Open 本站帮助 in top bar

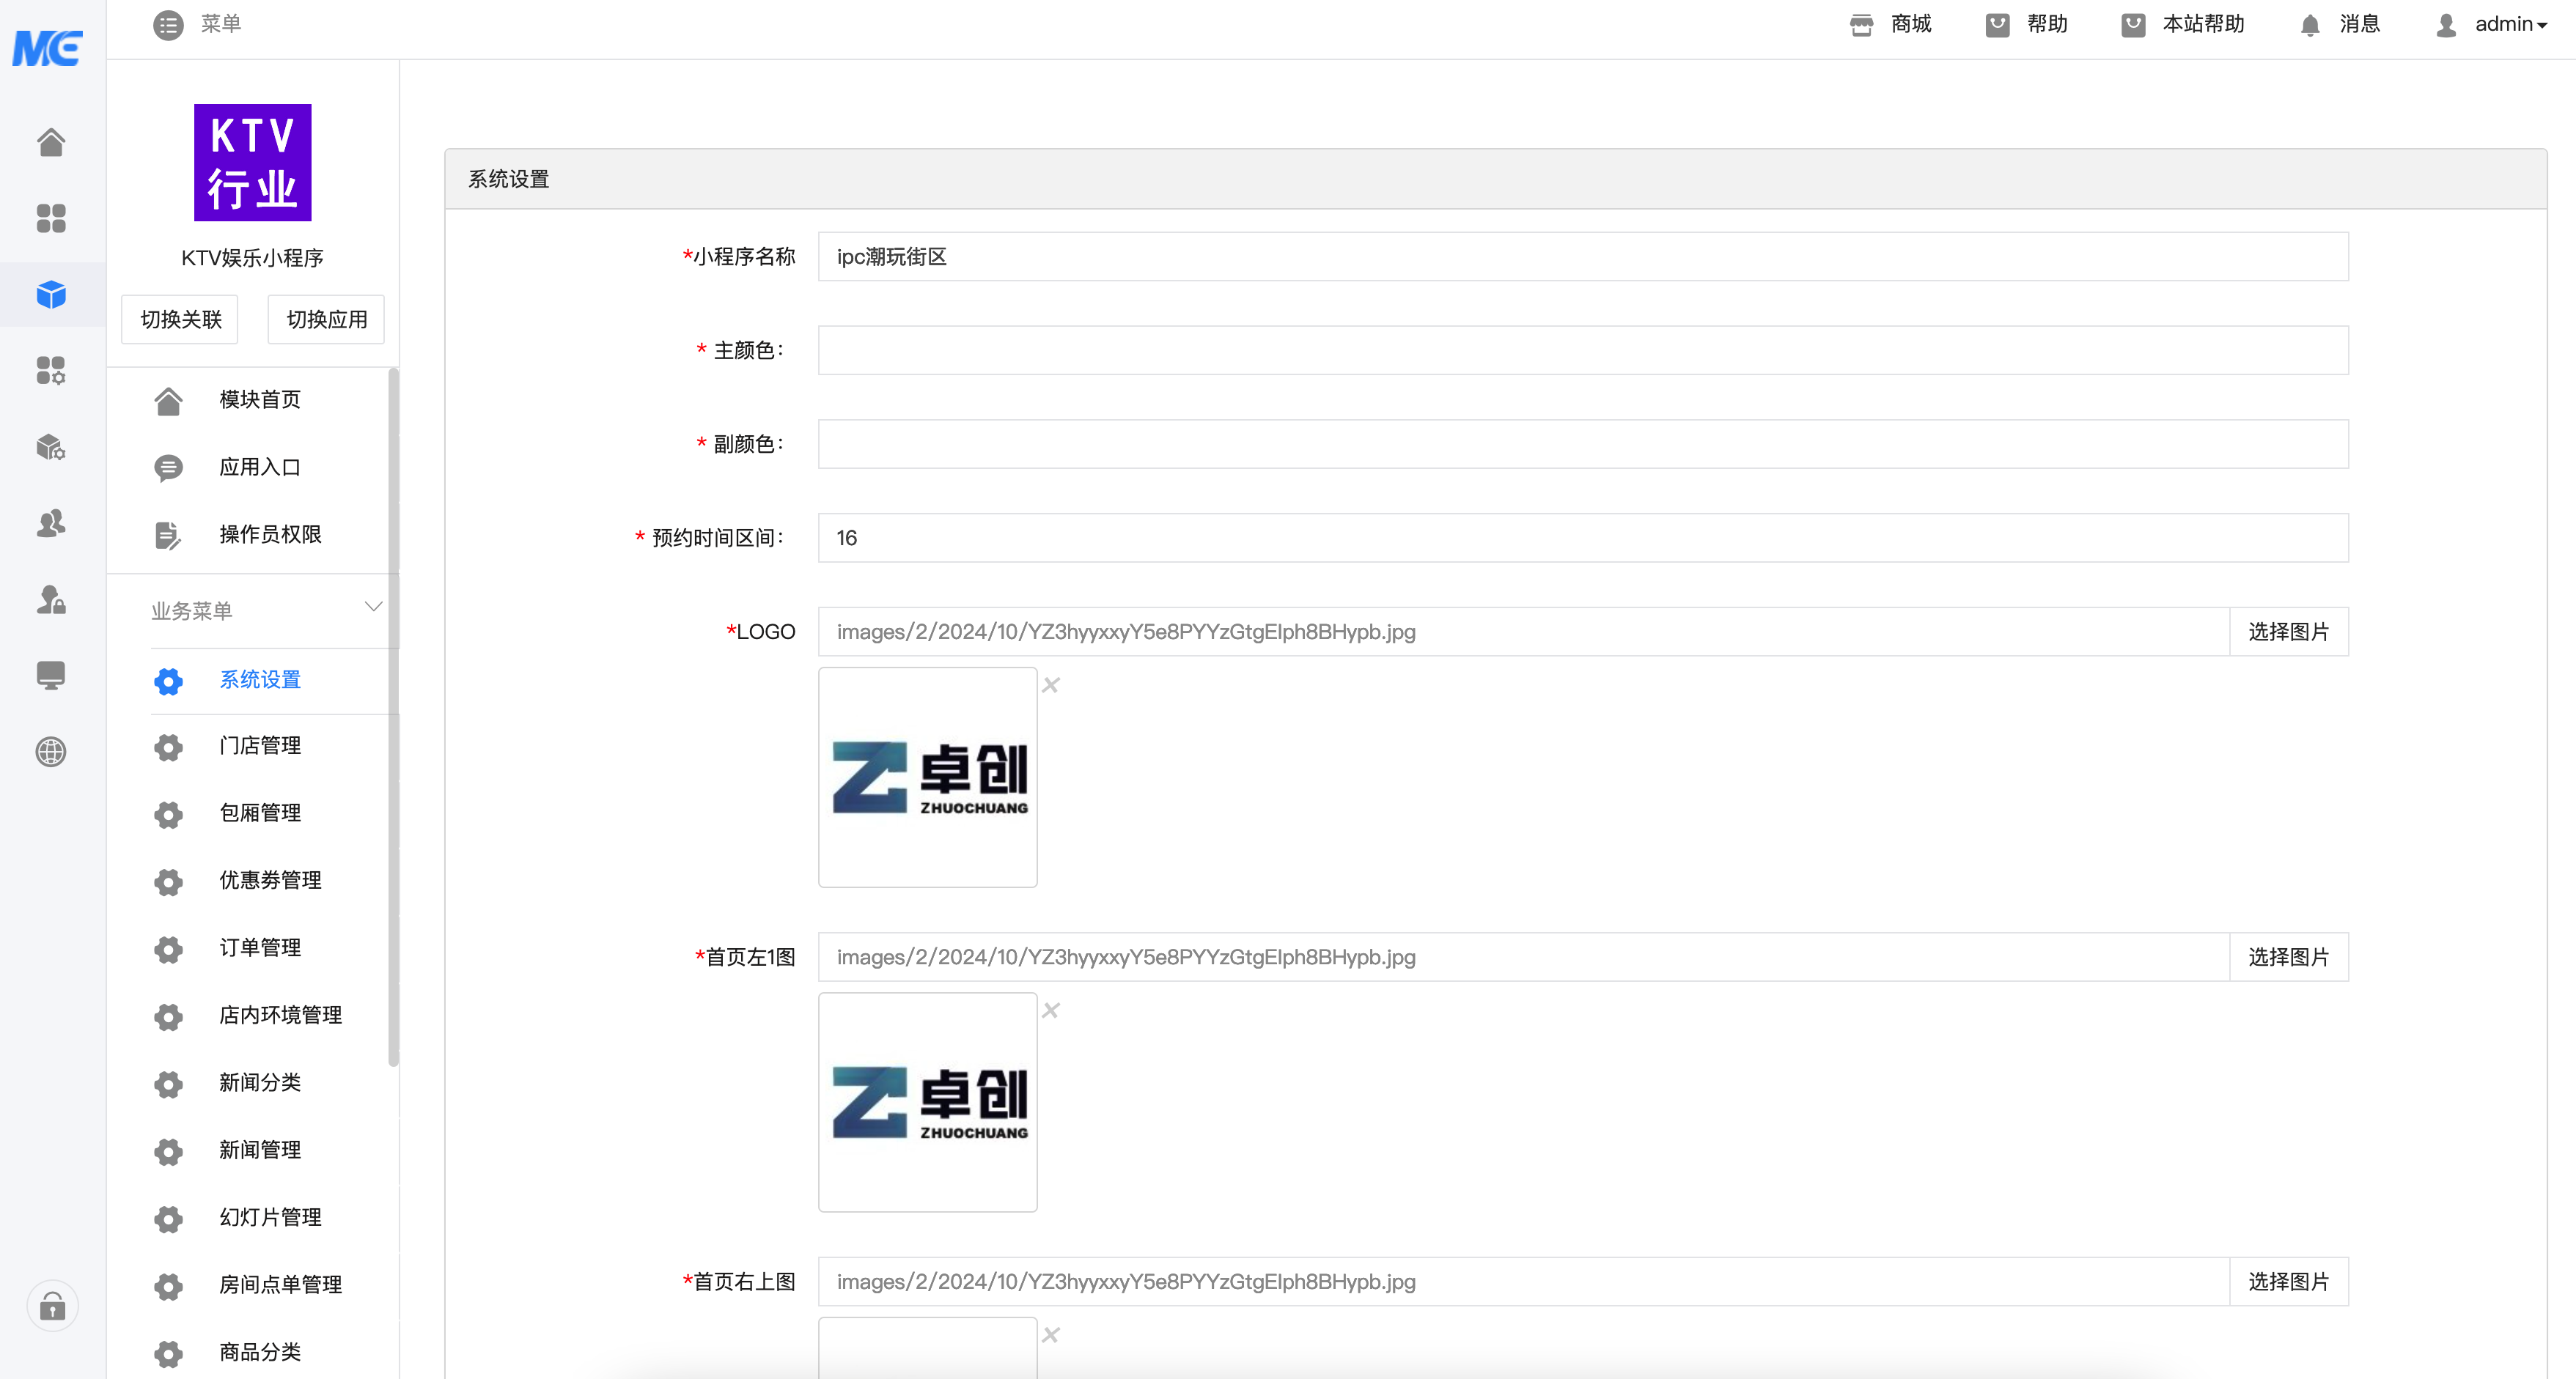2183,24
